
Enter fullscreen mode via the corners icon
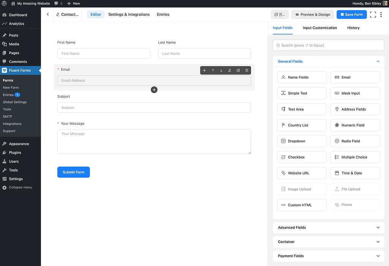(x=373, y=14)
